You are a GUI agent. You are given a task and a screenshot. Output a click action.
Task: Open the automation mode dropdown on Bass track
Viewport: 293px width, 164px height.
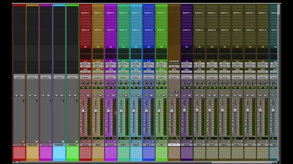pos(98,72)
